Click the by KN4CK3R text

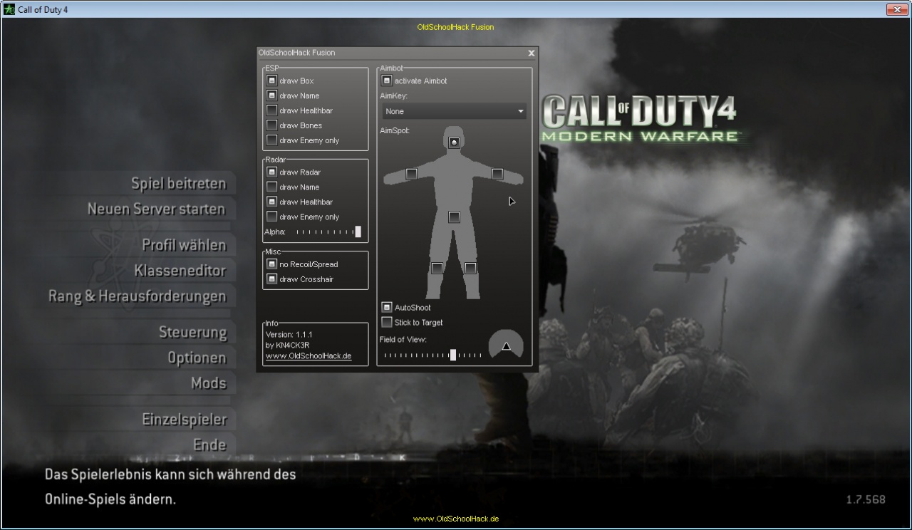[288, 345]
